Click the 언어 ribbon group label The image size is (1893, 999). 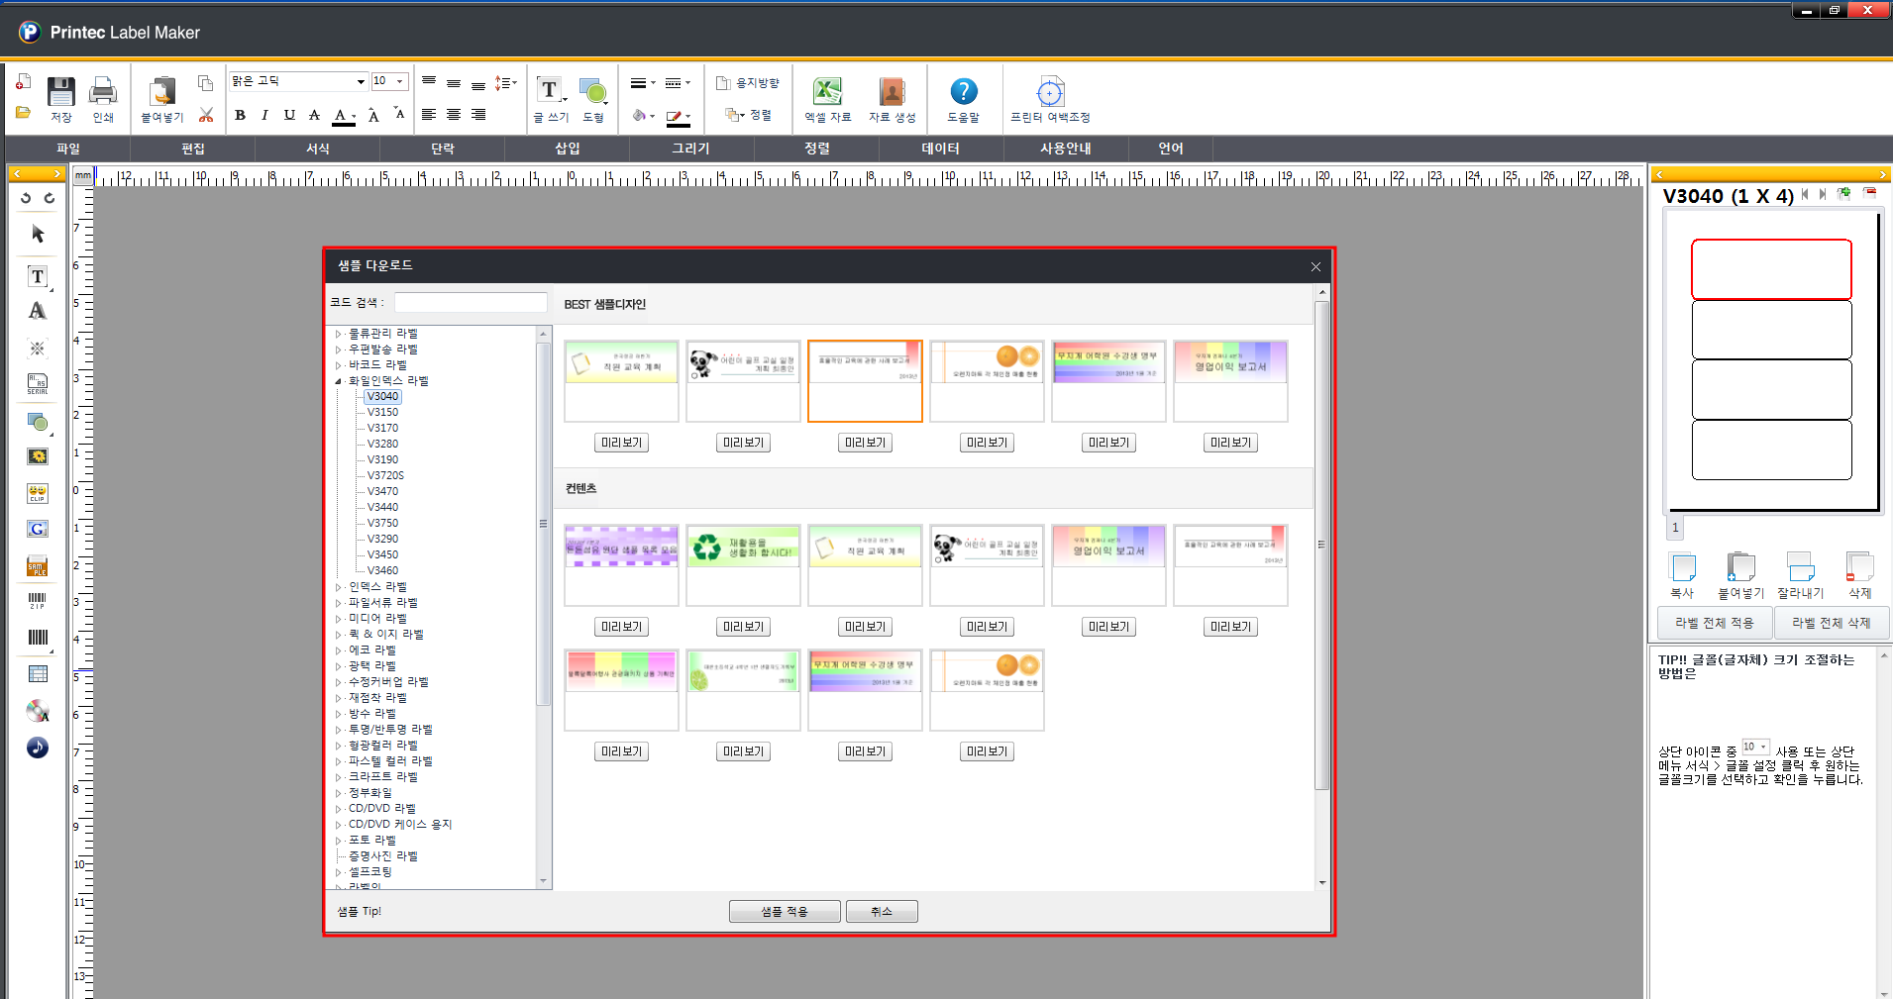[x=1171, y=149]
